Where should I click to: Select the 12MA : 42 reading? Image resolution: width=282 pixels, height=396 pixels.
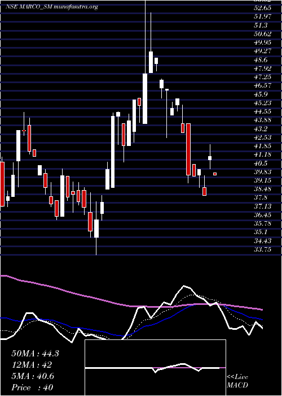point(32,365)
